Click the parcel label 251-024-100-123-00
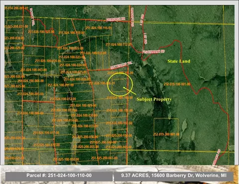Viewport: 239px width, 184px height. [41, 32]
